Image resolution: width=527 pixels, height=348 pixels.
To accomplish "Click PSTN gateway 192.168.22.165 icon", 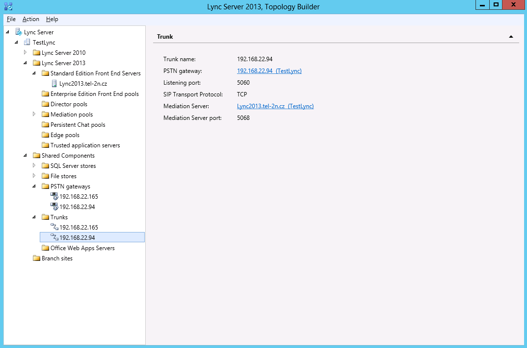I will coord(54,197).
